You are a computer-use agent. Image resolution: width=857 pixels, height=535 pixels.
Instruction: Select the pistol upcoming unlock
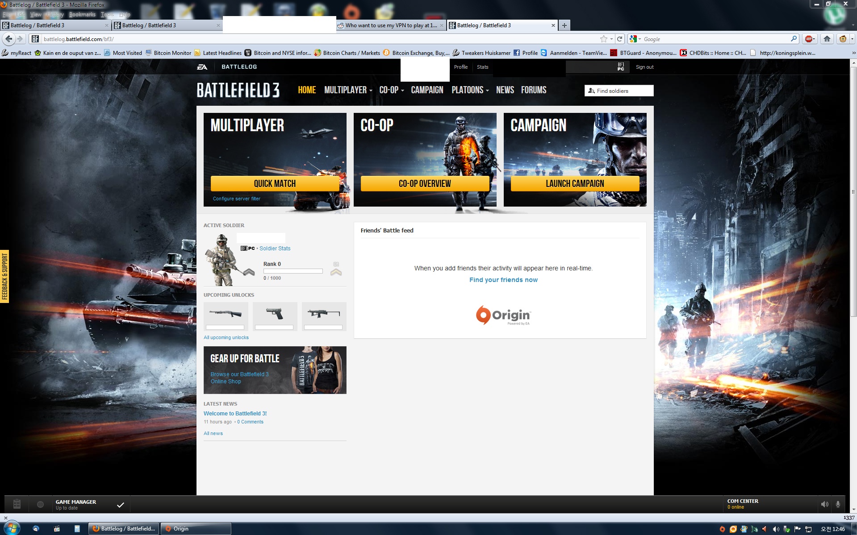[x=275, y=316]
